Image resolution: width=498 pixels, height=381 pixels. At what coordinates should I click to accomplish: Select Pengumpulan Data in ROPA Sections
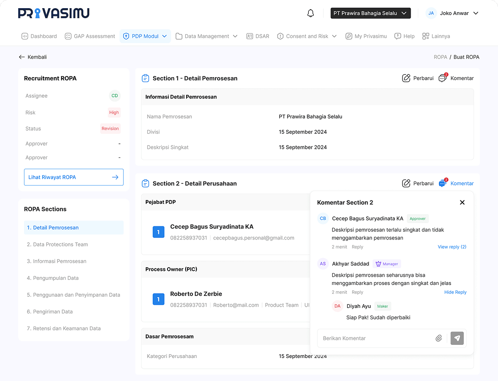click(x=53, y=278)
